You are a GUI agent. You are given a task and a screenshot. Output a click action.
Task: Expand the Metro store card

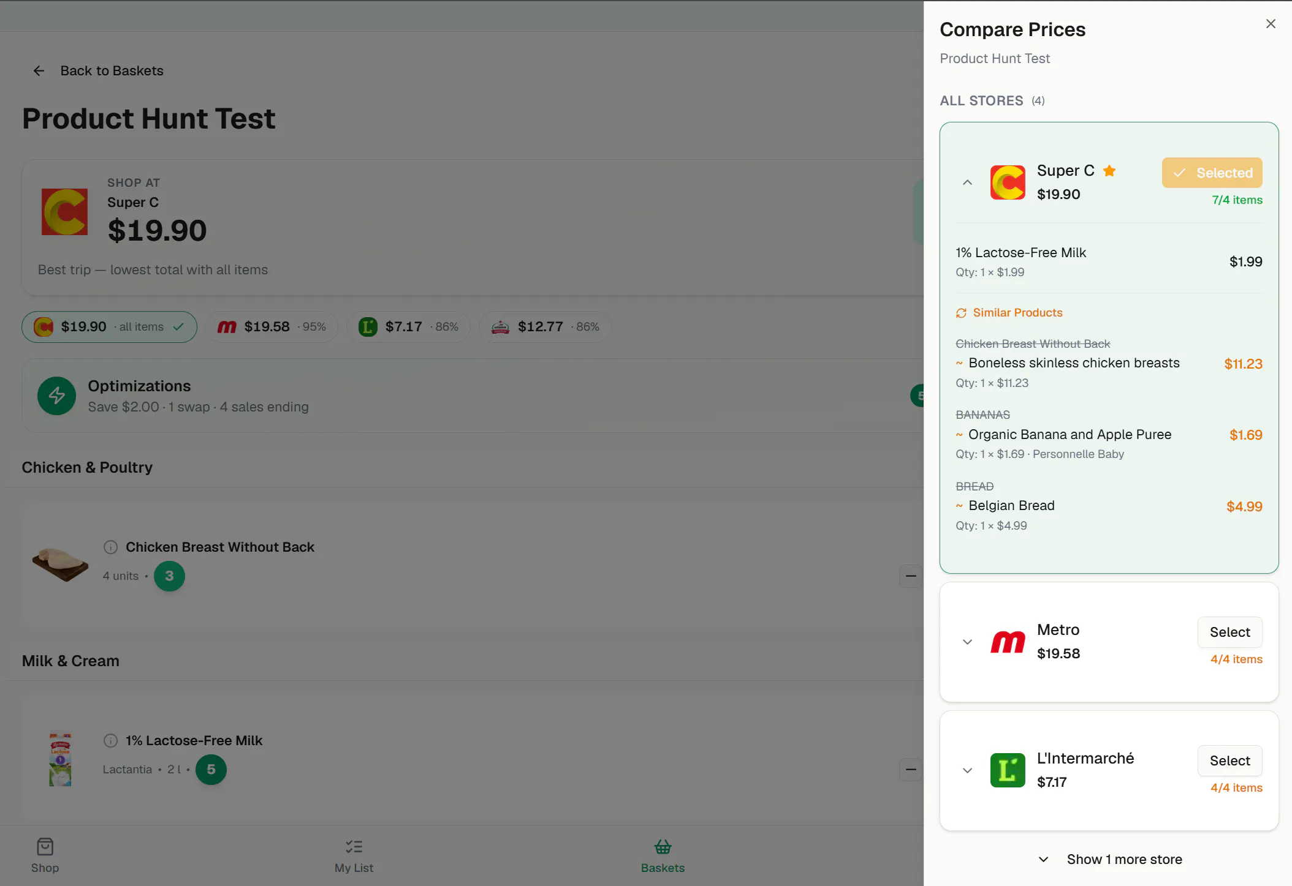coord(967,642)
